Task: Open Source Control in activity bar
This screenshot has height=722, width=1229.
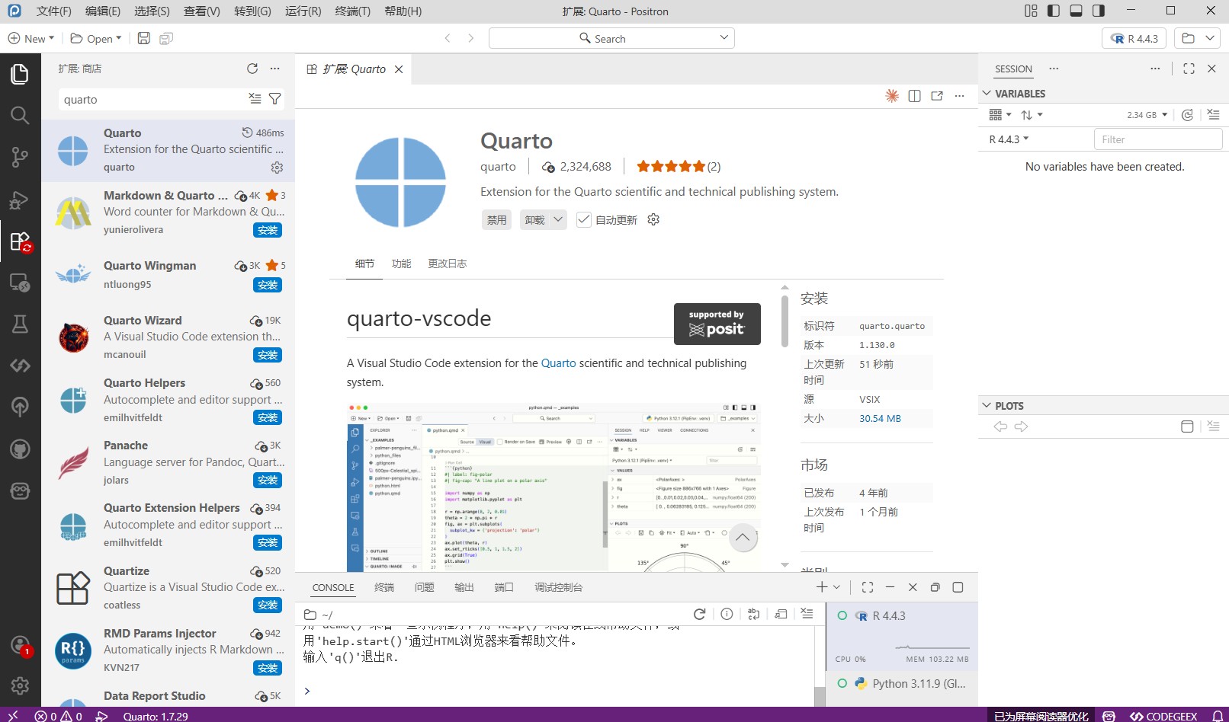Action: click(x=20, y=158)
